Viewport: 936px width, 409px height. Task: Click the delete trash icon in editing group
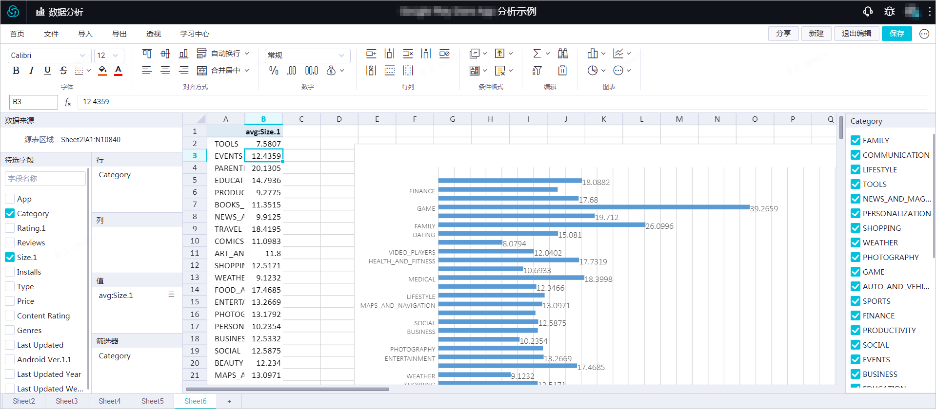[x=562, y=71]
